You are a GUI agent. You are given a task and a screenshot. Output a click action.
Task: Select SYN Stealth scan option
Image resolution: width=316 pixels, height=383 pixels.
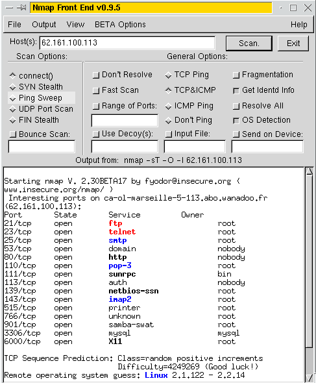[13, 87]
